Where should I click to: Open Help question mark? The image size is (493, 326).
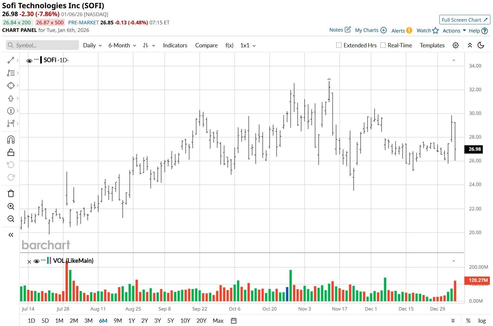(484, 31)
